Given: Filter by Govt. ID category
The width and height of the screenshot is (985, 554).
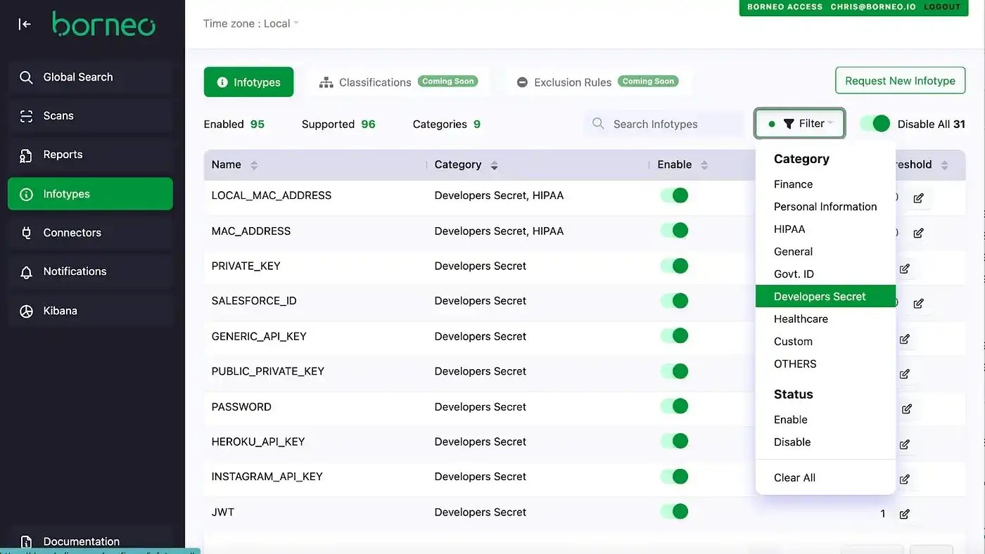Looking at the screenshot, I should pos(825,274).
